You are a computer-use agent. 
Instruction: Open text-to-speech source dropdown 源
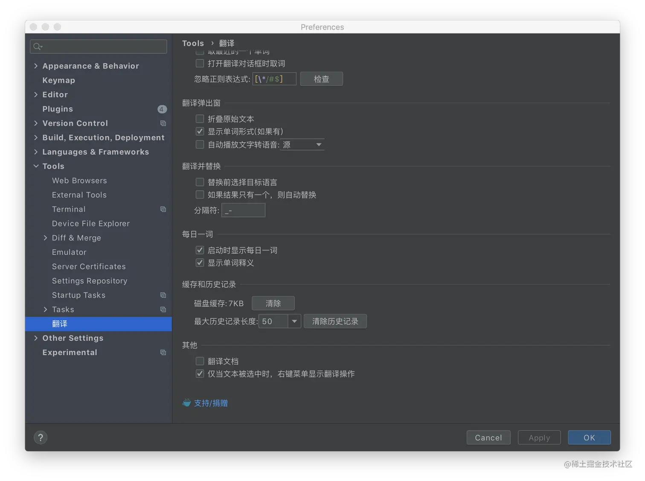302,145
